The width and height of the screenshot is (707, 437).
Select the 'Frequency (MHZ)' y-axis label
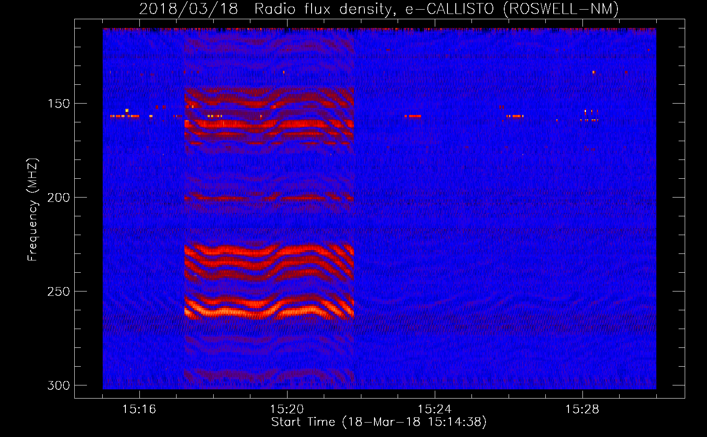click(x=33, y=210)
